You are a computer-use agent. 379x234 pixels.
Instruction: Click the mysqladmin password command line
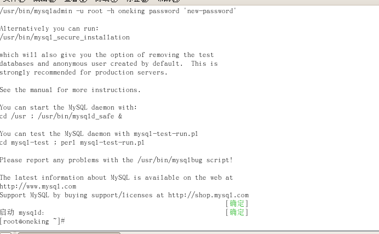[118, 11]
